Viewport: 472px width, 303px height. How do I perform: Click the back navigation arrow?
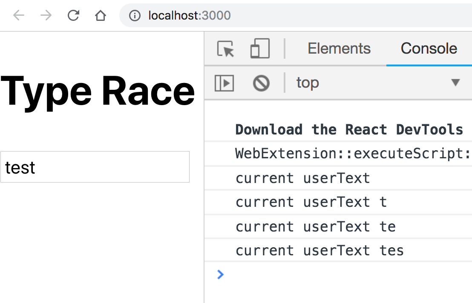(17, 15)
